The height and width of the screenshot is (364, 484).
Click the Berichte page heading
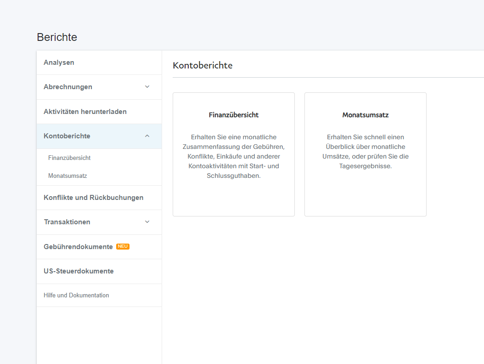pos(57,37)
